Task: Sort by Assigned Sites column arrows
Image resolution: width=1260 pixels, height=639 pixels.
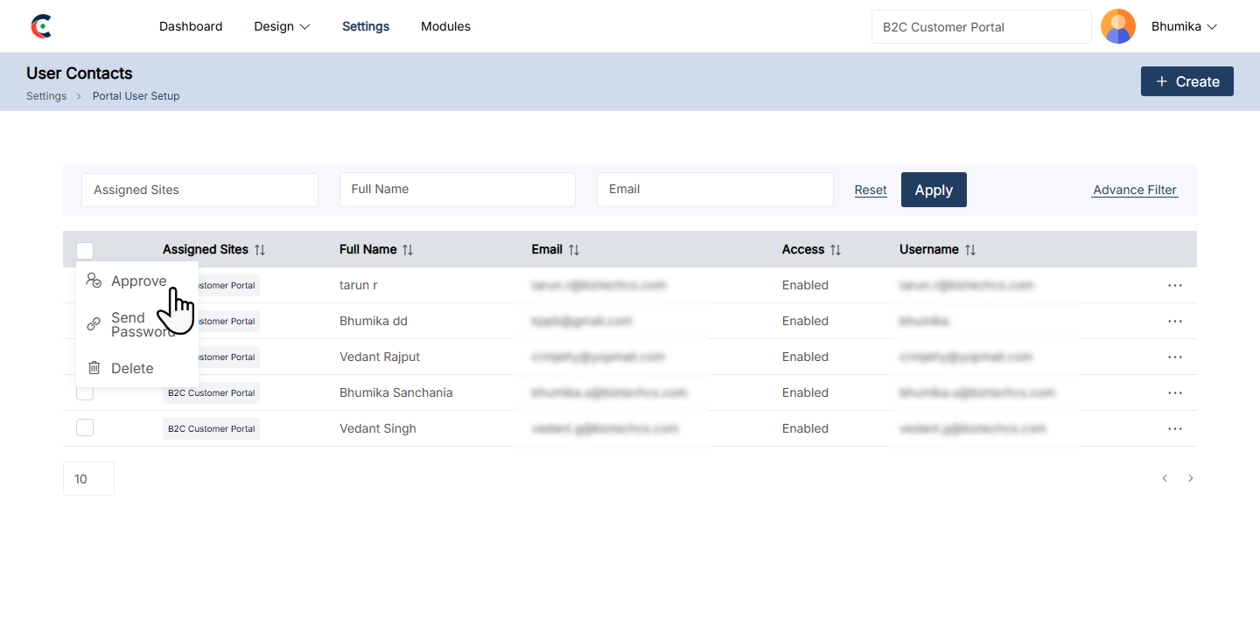Action: pyautogui.click(x=260, y=250)
